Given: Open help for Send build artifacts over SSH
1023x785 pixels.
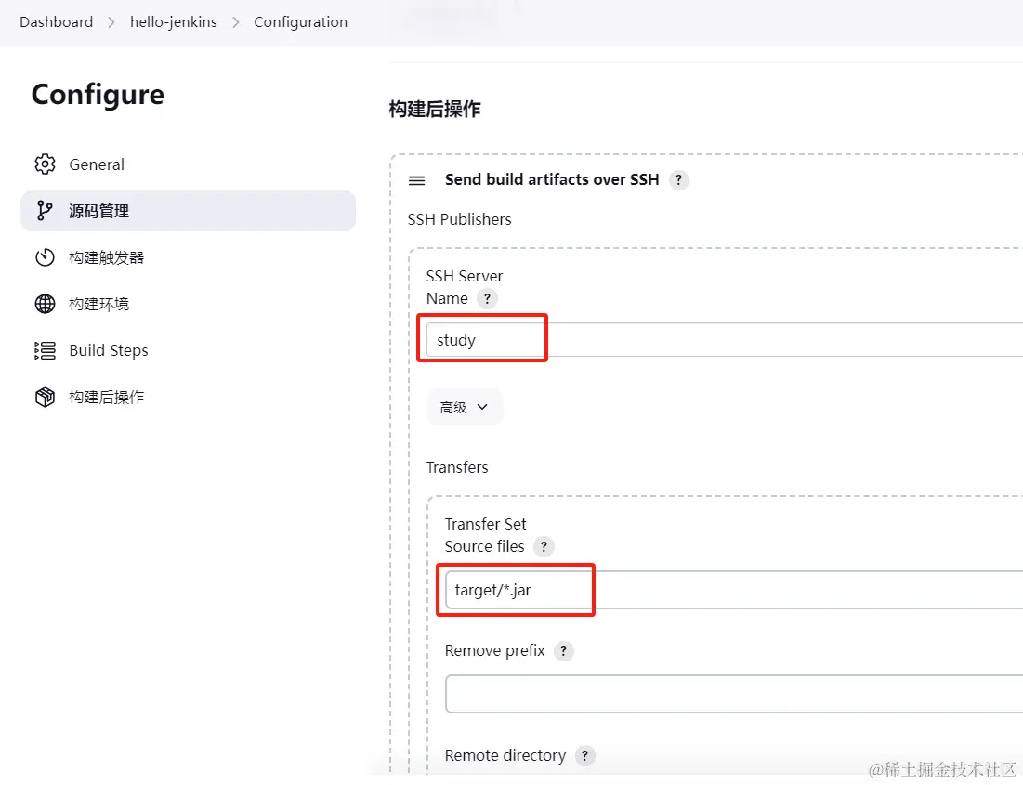Looking at the screenshot, I should point(678,180).
